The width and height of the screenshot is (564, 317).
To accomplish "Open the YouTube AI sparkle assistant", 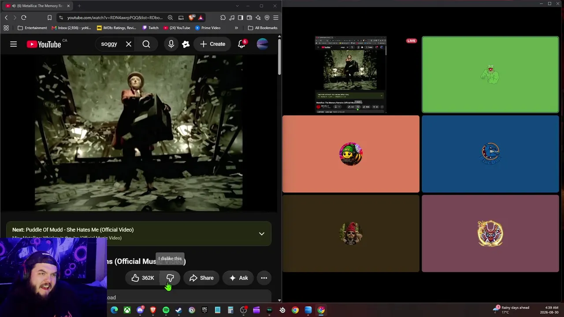I will pyautogui.click(x=186, y=44).
